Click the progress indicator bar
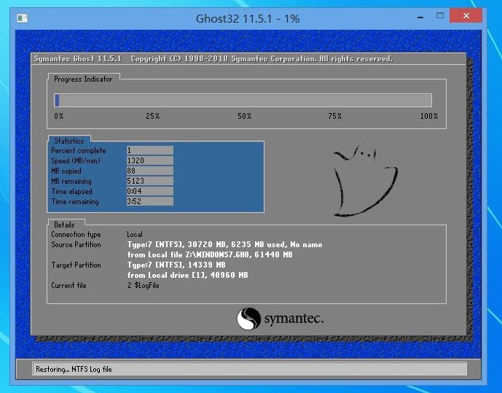 tap(243, 100)
